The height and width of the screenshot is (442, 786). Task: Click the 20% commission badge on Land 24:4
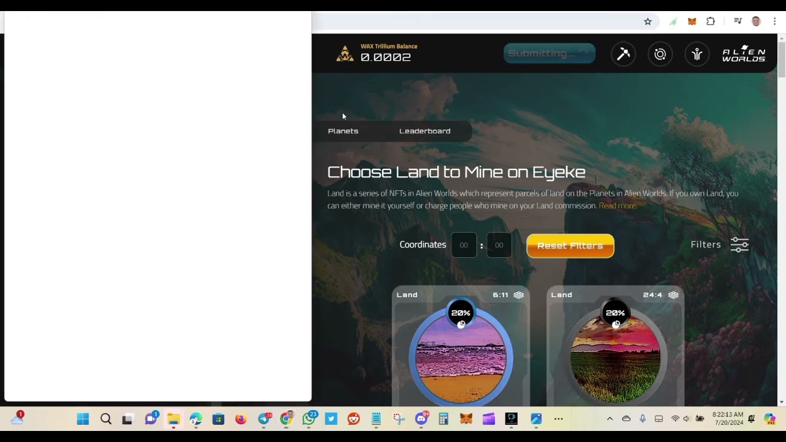pos(615,313)
